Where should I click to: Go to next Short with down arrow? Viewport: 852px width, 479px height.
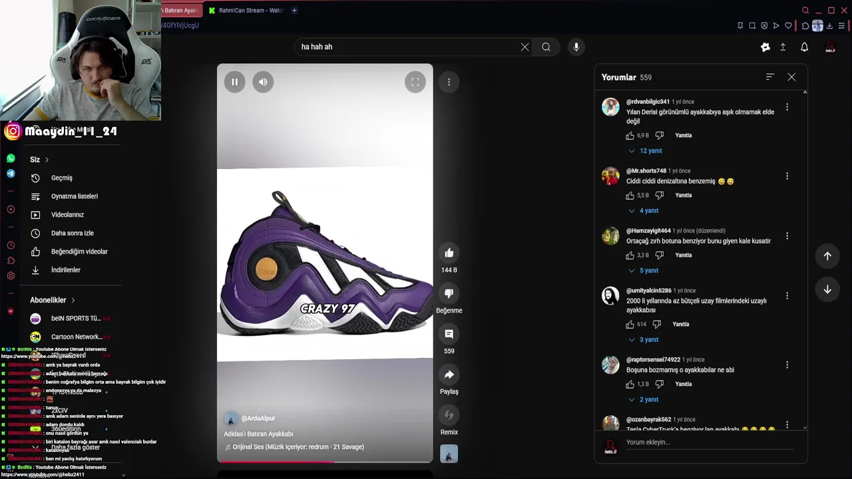point(827,289)
